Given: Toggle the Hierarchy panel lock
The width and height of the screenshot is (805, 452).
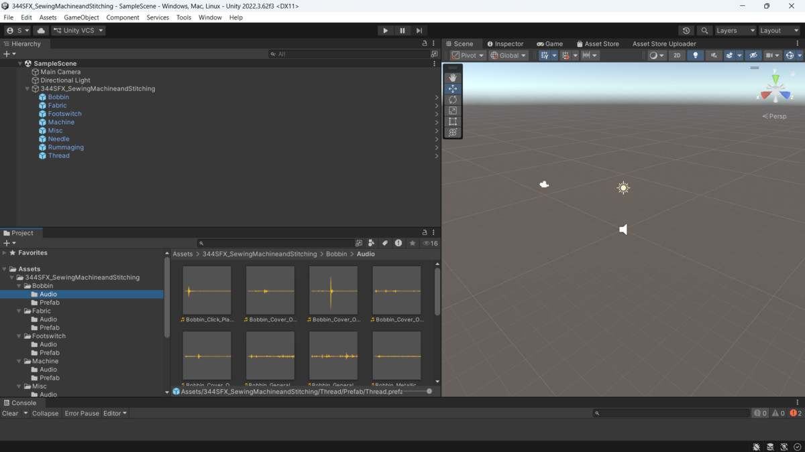Looking at the screenshot, I should (x=425, y=44).
